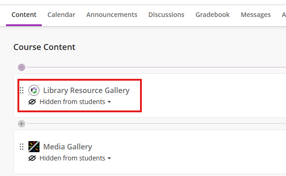The width and height of the screenshot is (286, 176).
Task: Click the purple plus icon above Library Resource Gallery
Action: click(x=22, y=67)
